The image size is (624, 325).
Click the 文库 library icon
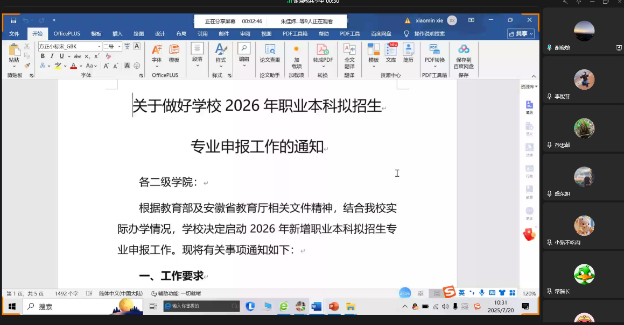[x=391, y=54]
